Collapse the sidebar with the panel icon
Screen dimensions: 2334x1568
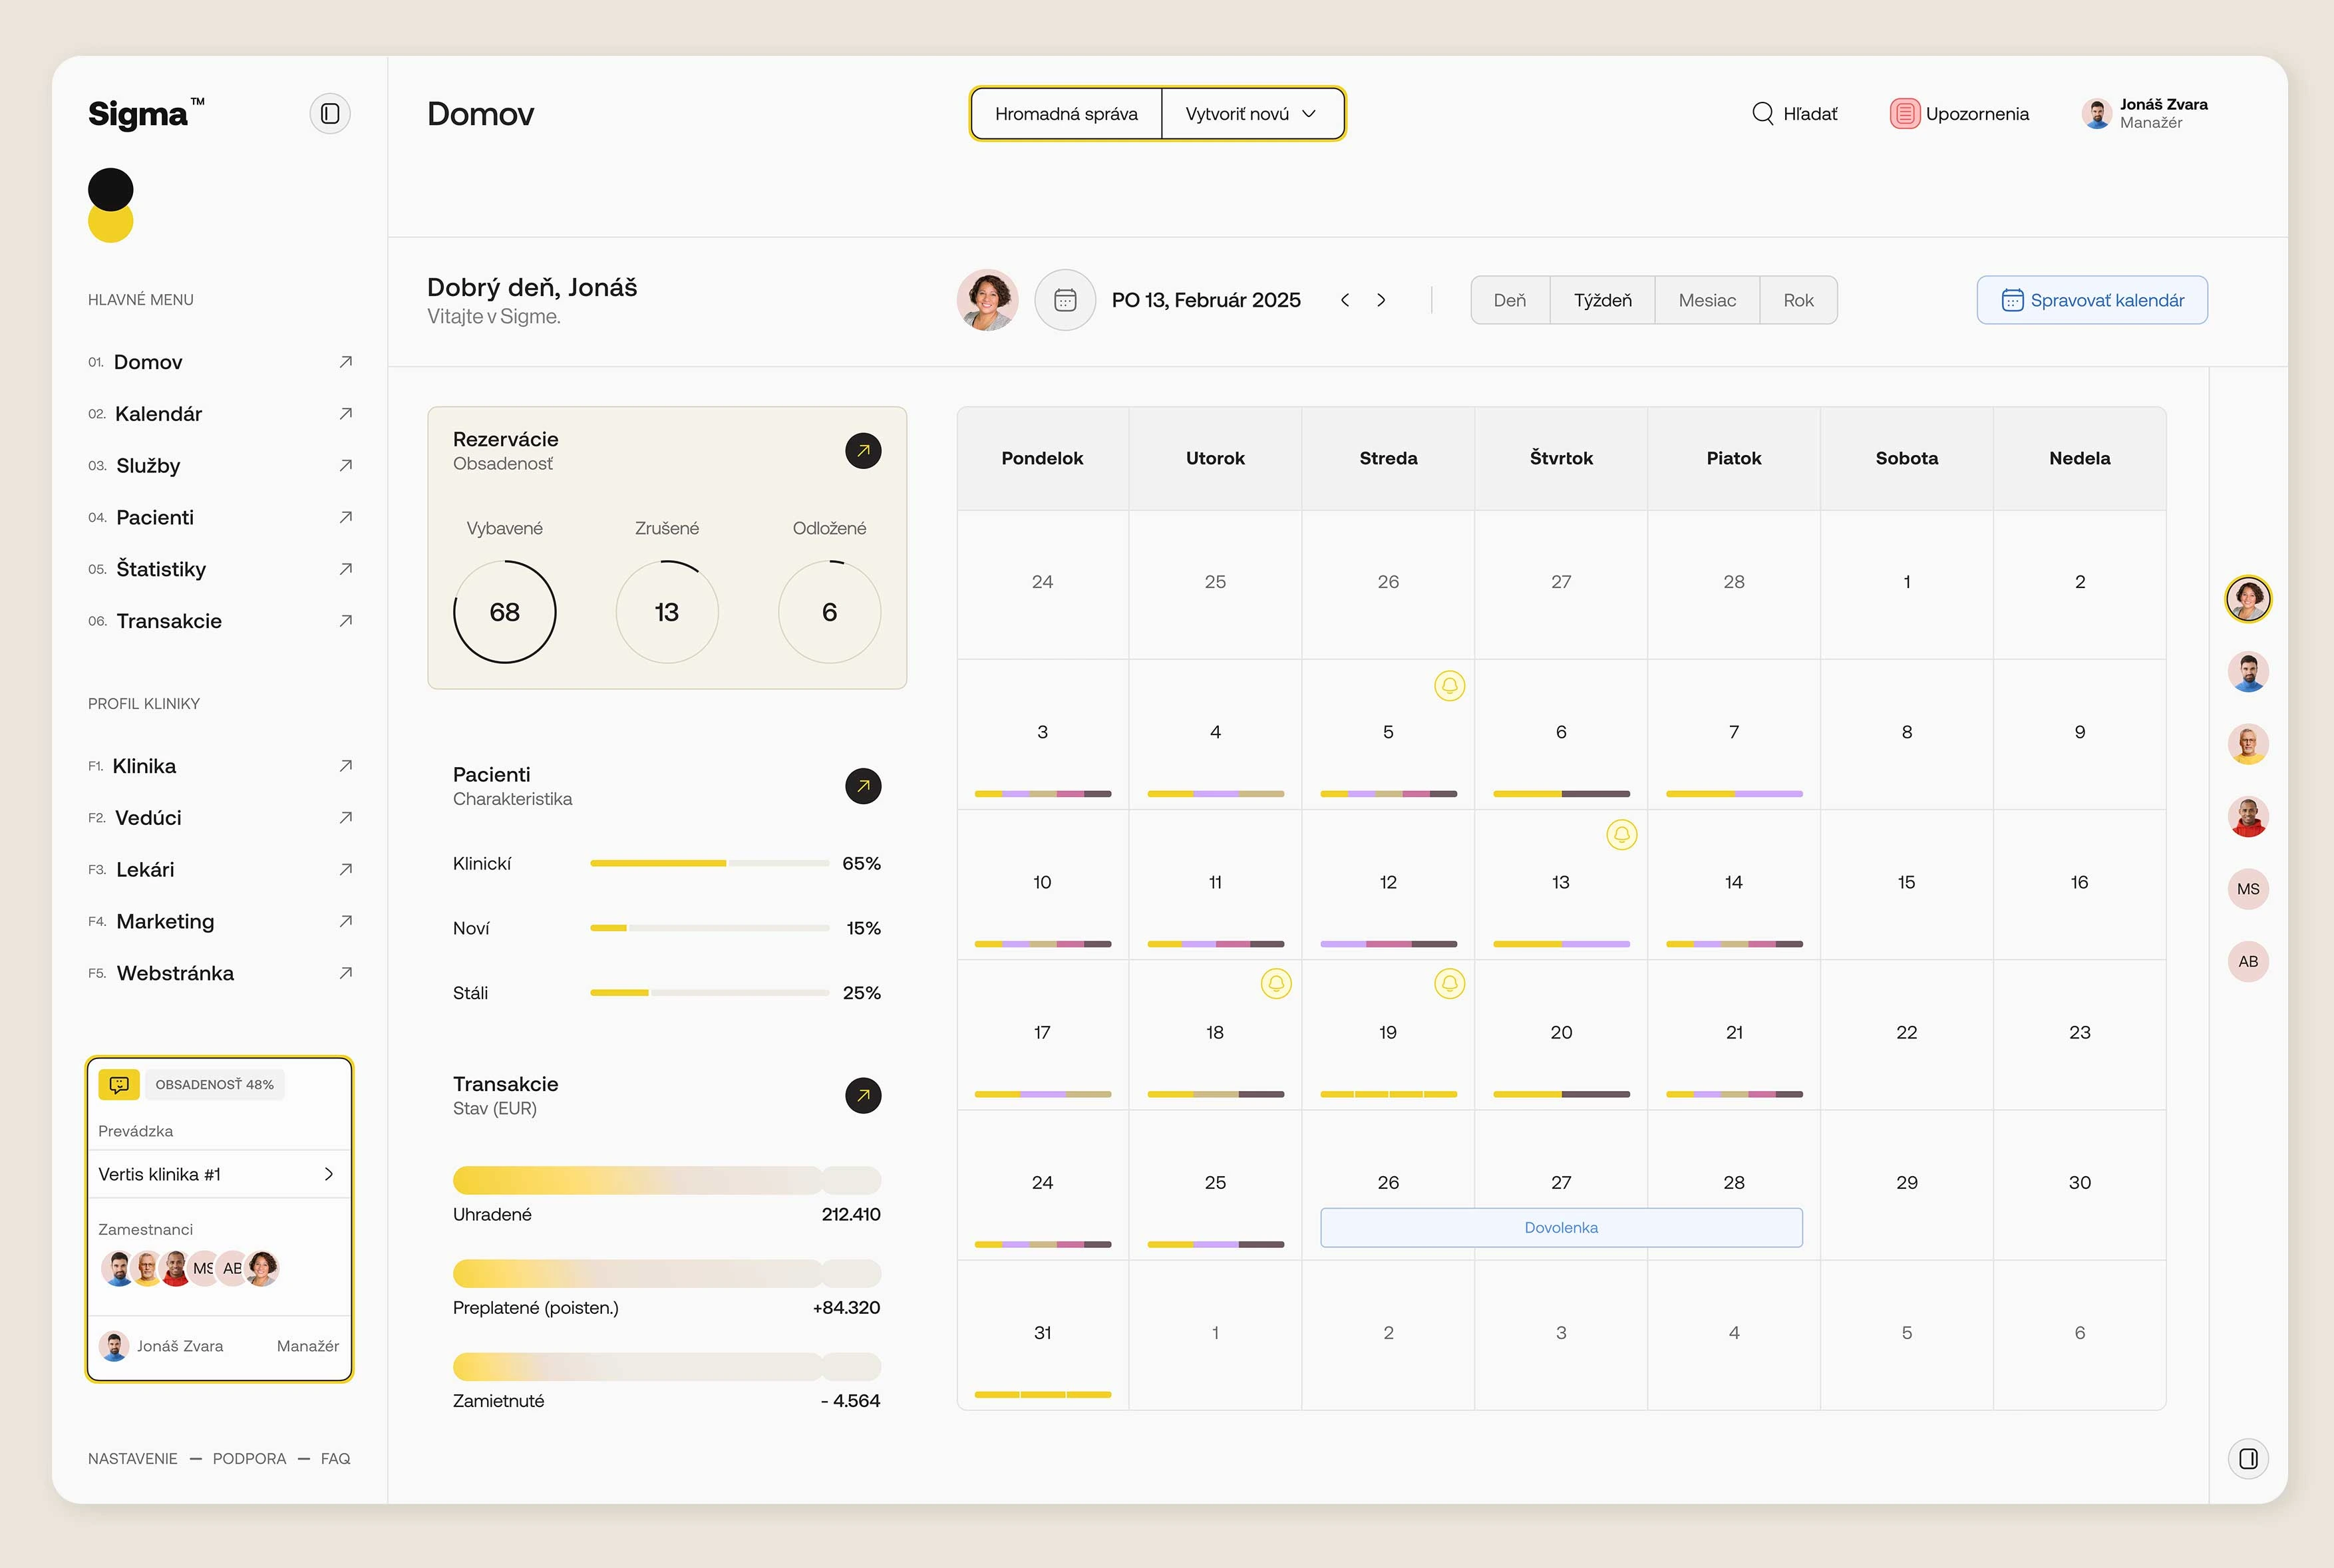click(330, 113)
